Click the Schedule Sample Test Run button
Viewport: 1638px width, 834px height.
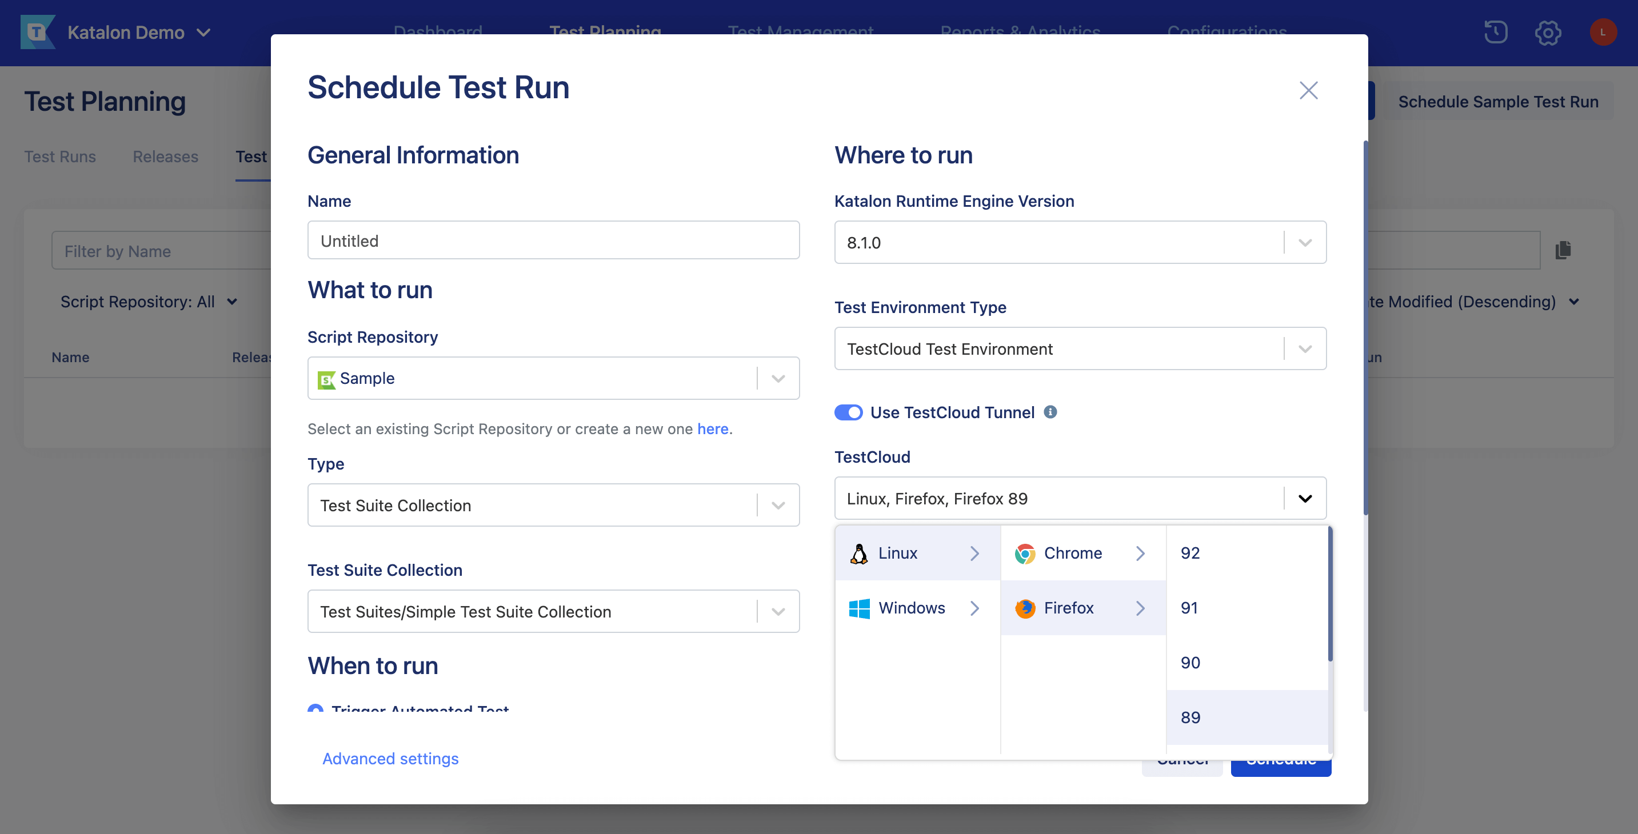(1497, 102)
